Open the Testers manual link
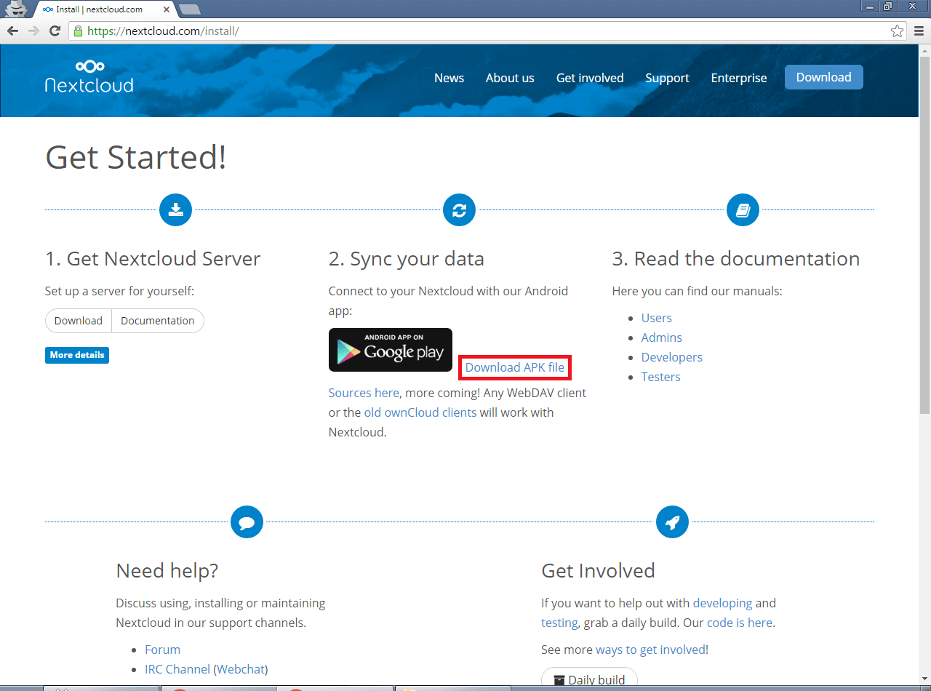The image size is (931, 691). (661, 377)
